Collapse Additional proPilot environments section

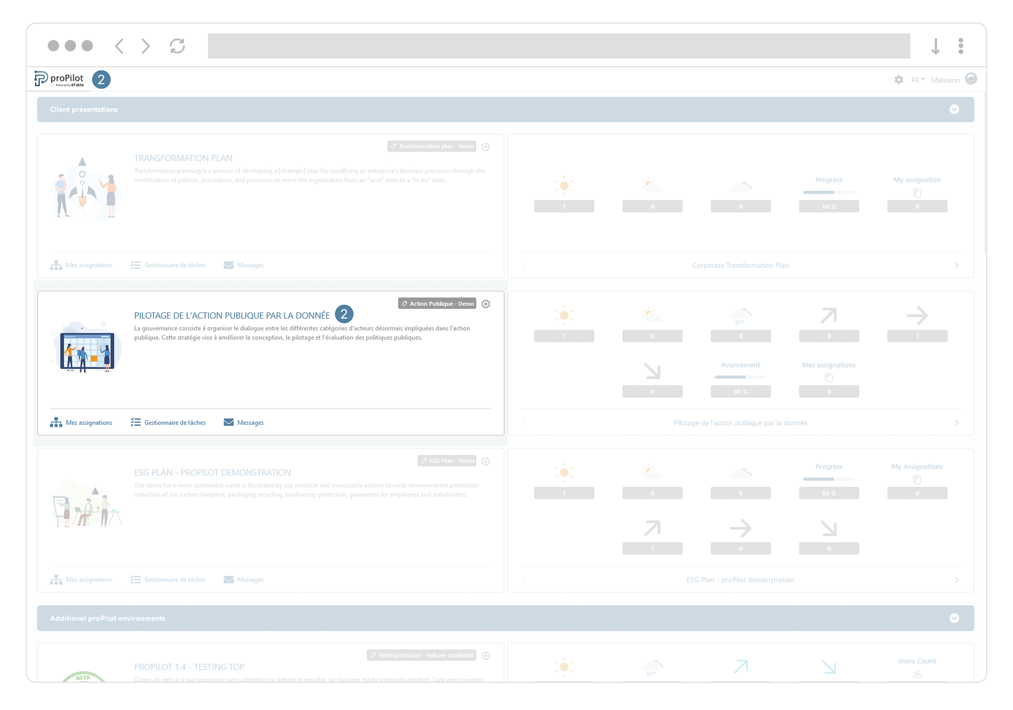pyautogui.click(x=954, y=618)
